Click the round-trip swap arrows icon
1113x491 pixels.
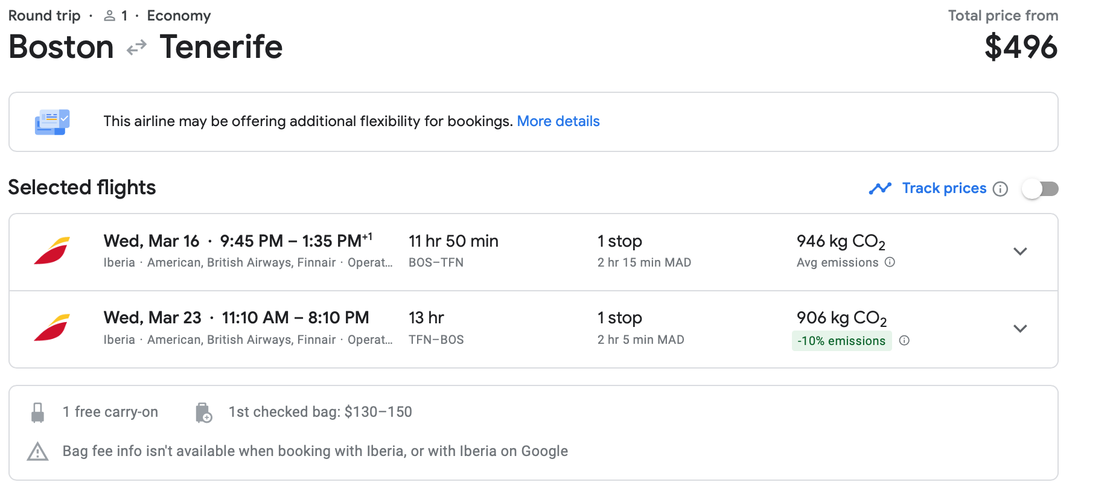coord(137,47)
